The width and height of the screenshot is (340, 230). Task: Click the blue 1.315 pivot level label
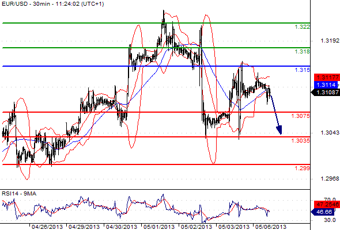coord(303,70)
